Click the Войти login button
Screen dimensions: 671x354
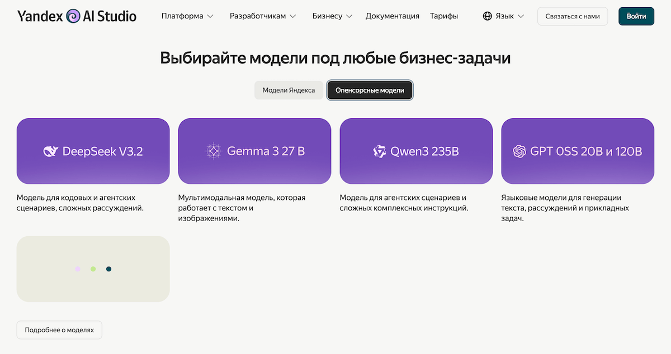pos(636,16)
